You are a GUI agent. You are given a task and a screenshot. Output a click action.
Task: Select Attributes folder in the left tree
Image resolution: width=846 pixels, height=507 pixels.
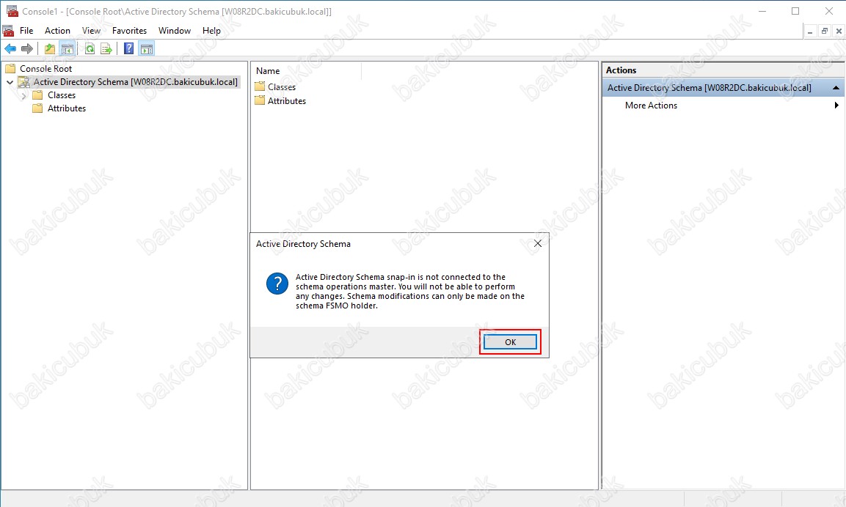point(67,108)
